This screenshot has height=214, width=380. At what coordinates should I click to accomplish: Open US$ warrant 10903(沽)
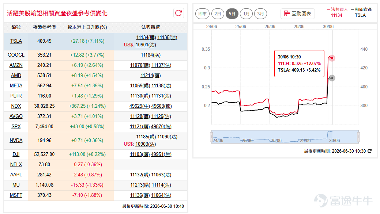tap(146, 144)
